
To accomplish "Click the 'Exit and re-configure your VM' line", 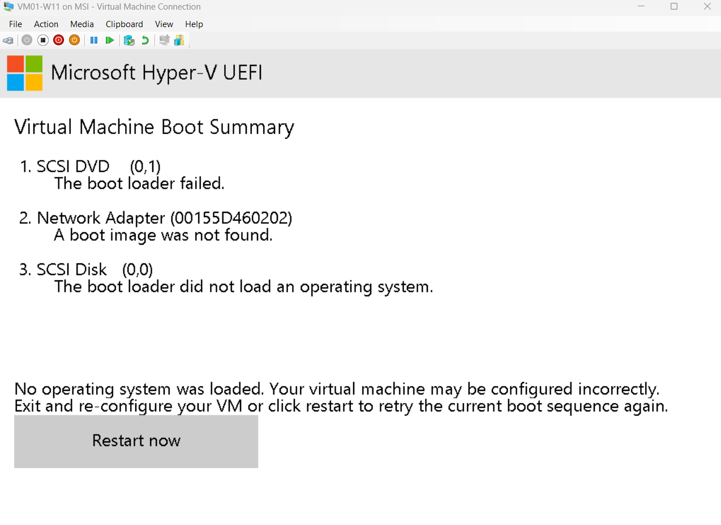I will coord(341,406).
